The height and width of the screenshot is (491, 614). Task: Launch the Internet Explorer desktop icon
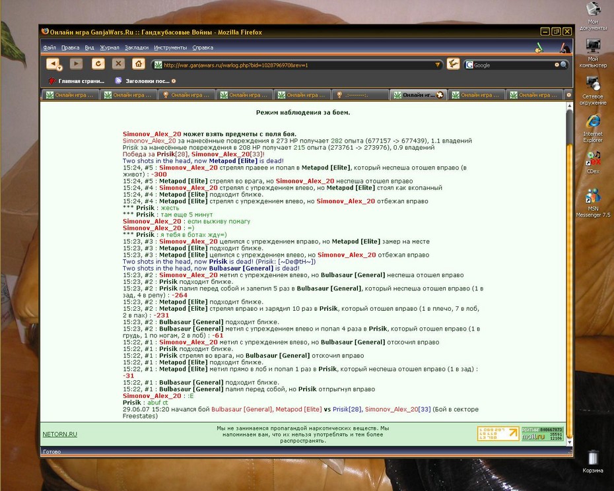point(593,129)
